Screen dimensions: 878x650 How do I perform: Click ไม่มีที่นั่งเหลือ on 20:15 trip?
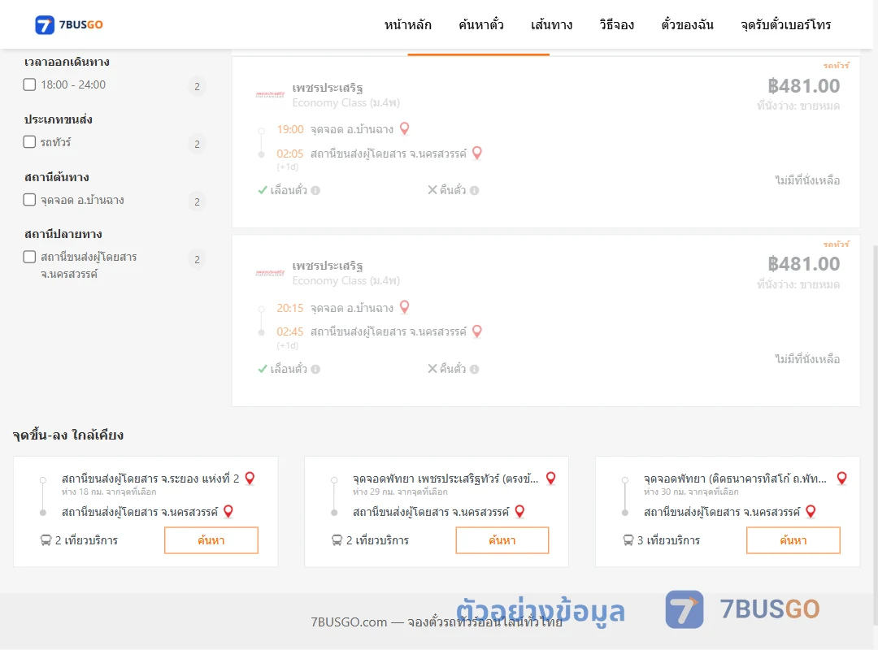point(807,359)
